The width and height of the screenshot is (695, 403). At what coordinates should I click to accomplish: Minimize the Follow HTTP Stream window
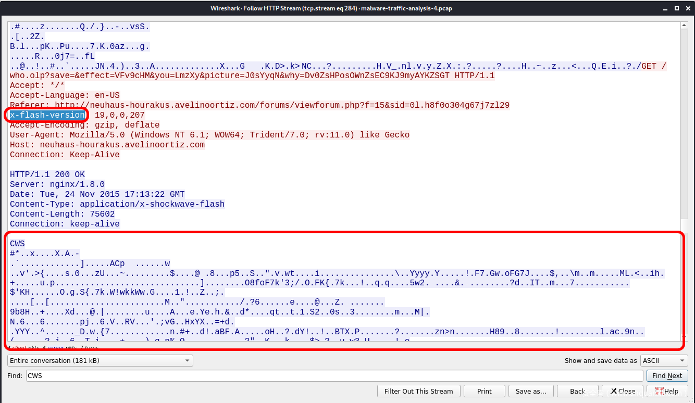[665, 8]
